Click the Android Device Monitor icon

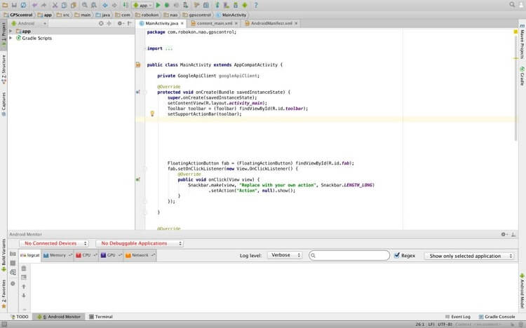pyautogui.click(x=245, y=5)
